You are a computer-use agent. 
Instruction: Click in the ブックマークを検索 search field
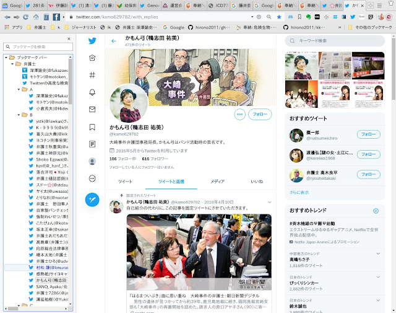tap(38, 46)
